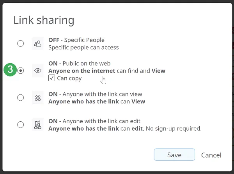Click the eye icon for Public on the web

38,71
